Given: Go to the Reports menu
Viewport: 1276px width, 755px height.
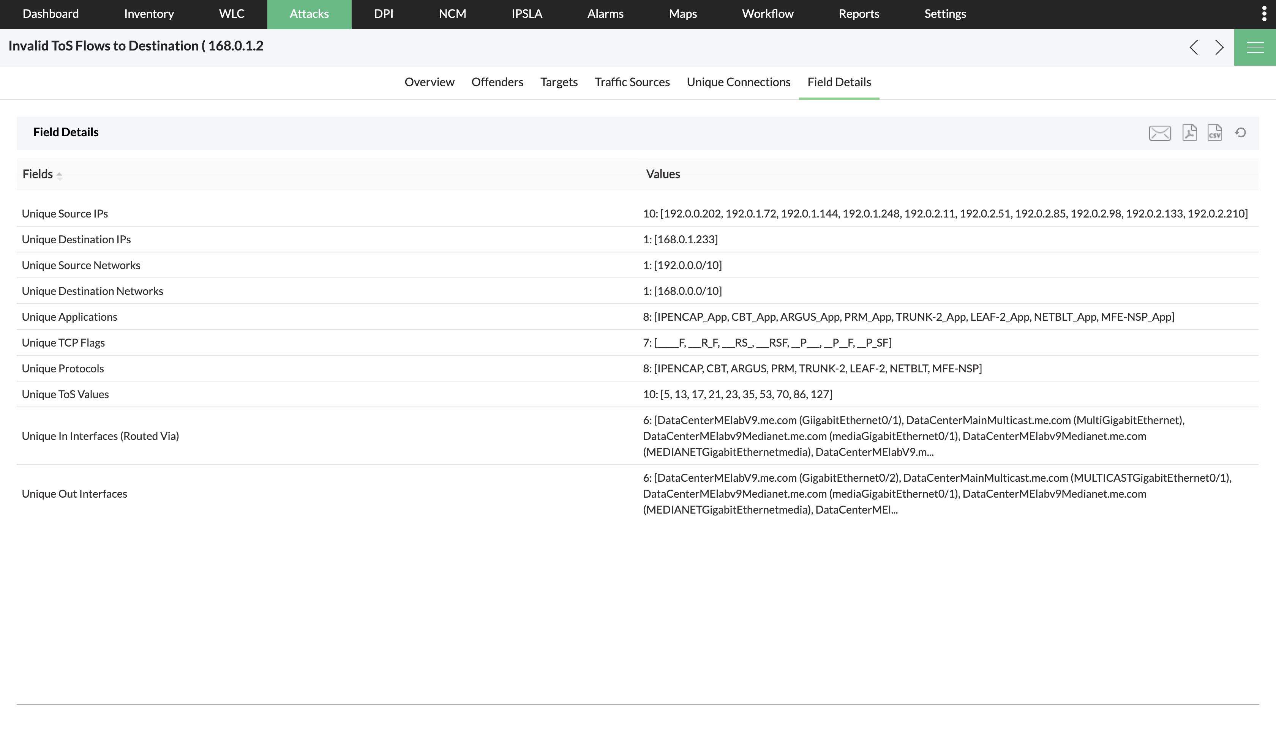Looking at the screenshot, I should click(859, 14).
